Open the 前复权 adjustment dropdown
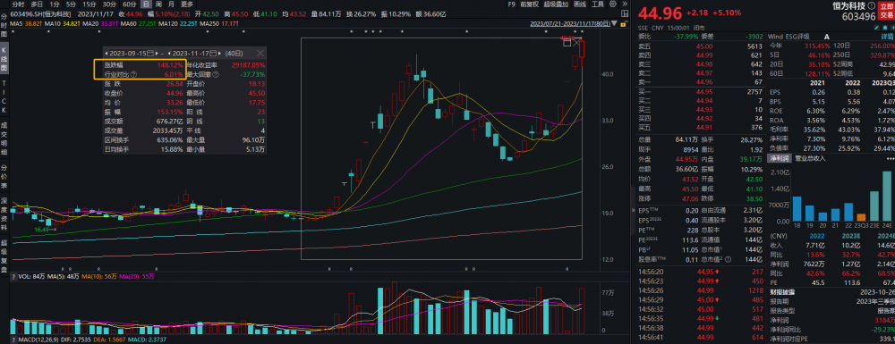Image resolution: width=895 pixels, height=344 pixels. (x=529, y=4)
